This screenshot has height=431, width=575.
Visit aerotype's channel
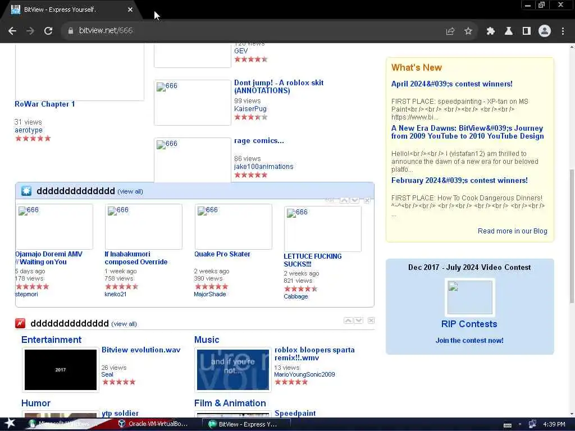(x=29, y=130)
